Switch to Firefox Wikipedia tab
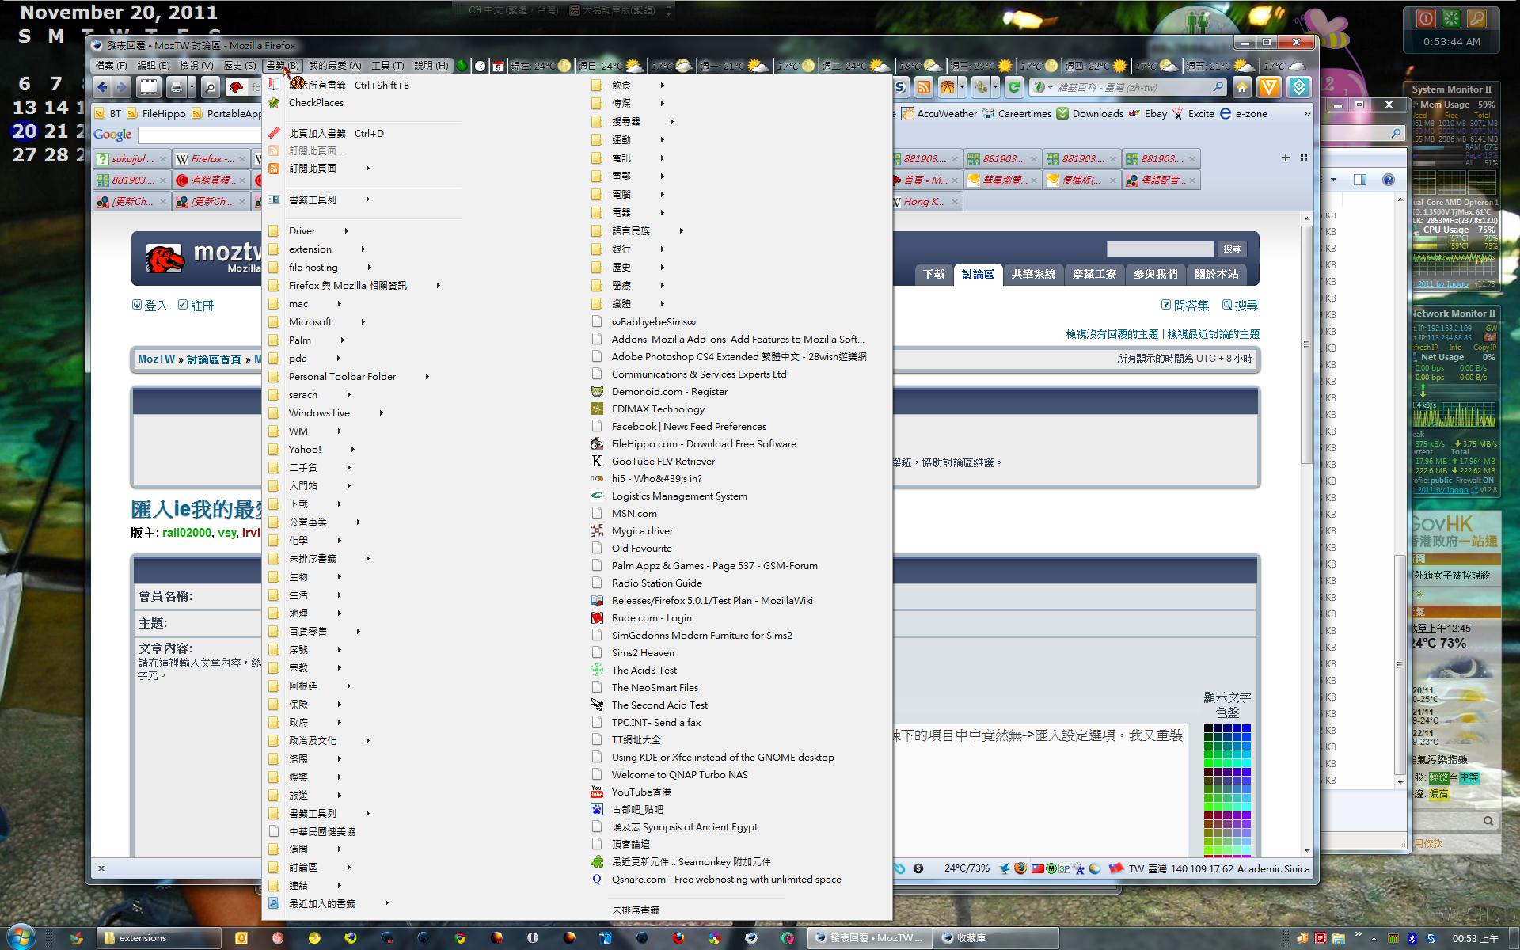1520x950 pixels. [211, 158]
